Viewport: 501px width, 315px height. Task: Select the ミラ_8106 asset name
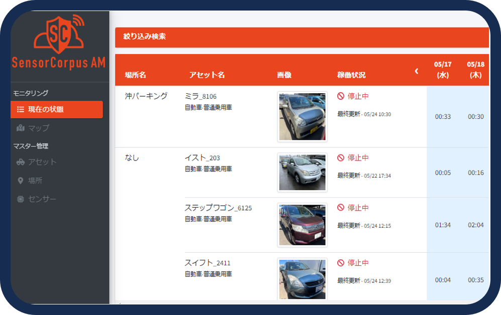[x=201, y=96]
